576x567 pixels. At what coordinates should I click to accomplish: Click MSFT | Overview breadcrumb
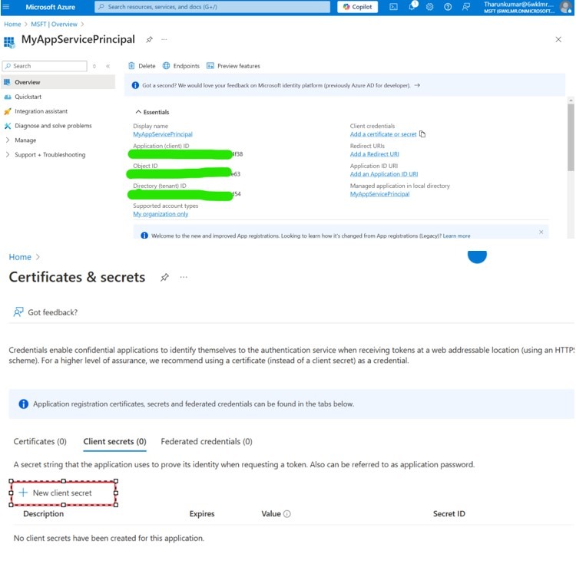pyautogui.click(x=54, y=25)
